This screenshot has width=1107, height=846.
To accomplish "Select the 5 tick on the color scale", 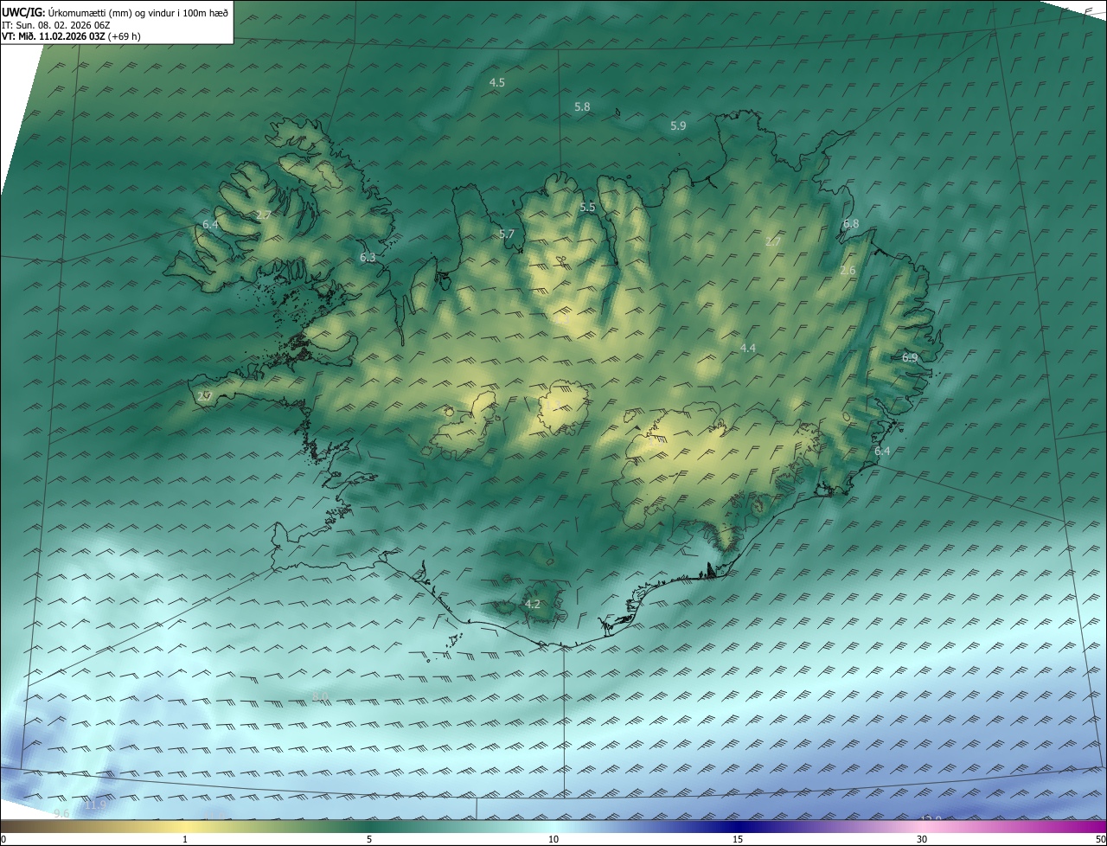I will pyautogui.click(x=369, y=839).
